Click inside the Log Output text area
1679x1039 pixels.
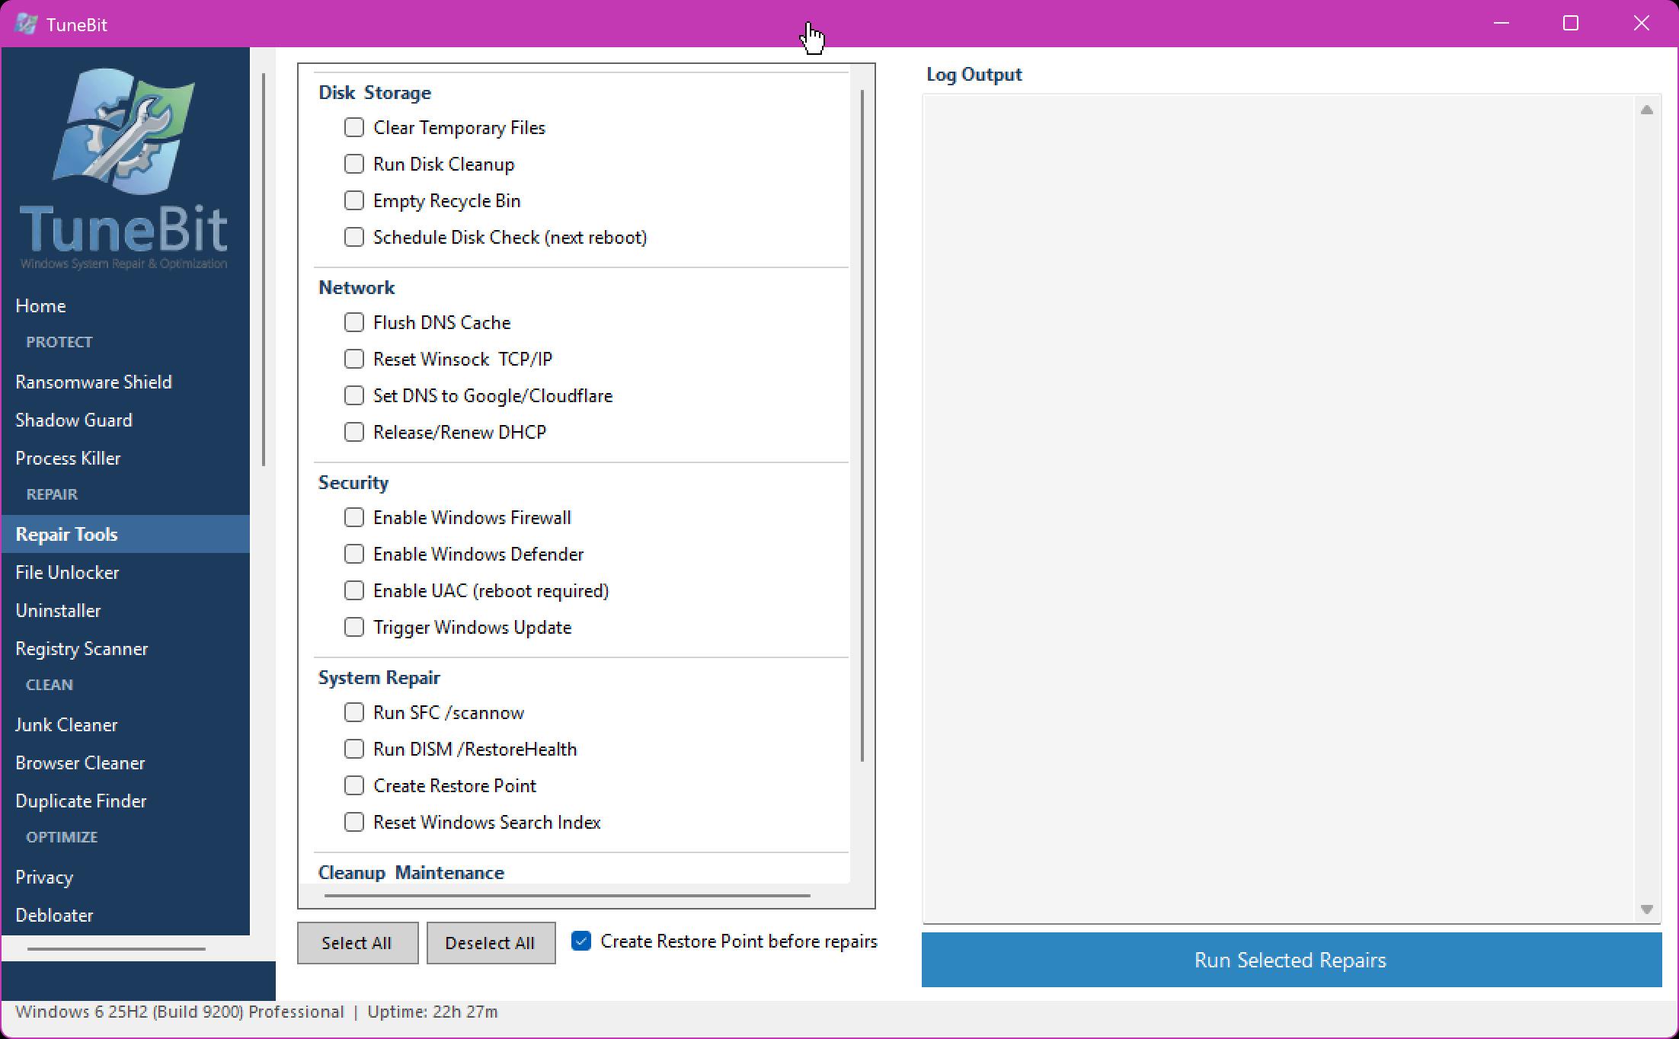1278,509
